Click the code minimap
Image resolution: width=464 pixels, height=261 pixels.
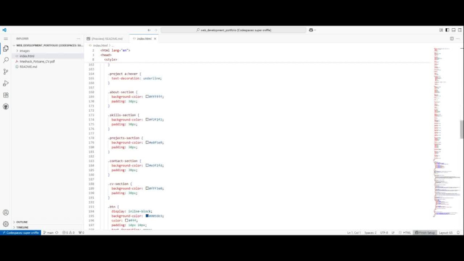point(446,132)
